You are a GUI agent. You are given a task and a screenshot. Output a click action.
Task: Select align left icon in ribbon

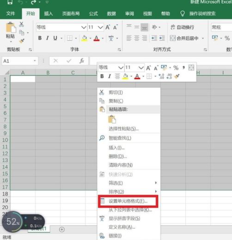tap(129, 38)
